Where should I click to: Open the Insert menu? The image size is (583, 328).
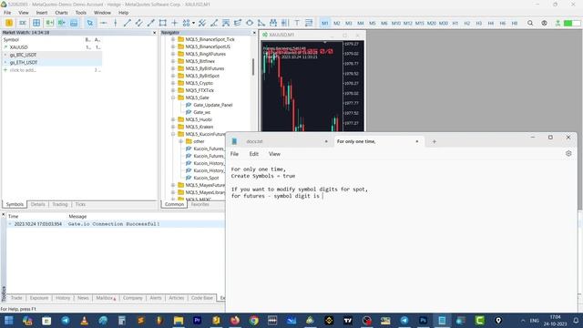(x=42, y=13)
